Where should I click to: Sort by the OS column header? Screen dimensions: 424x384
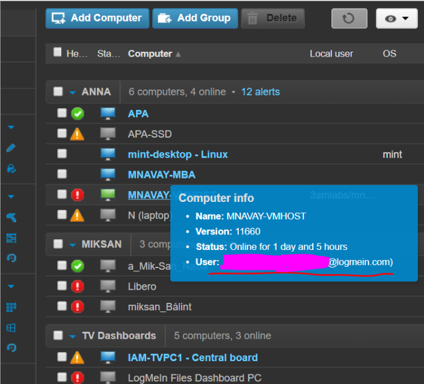pos(389,53)
